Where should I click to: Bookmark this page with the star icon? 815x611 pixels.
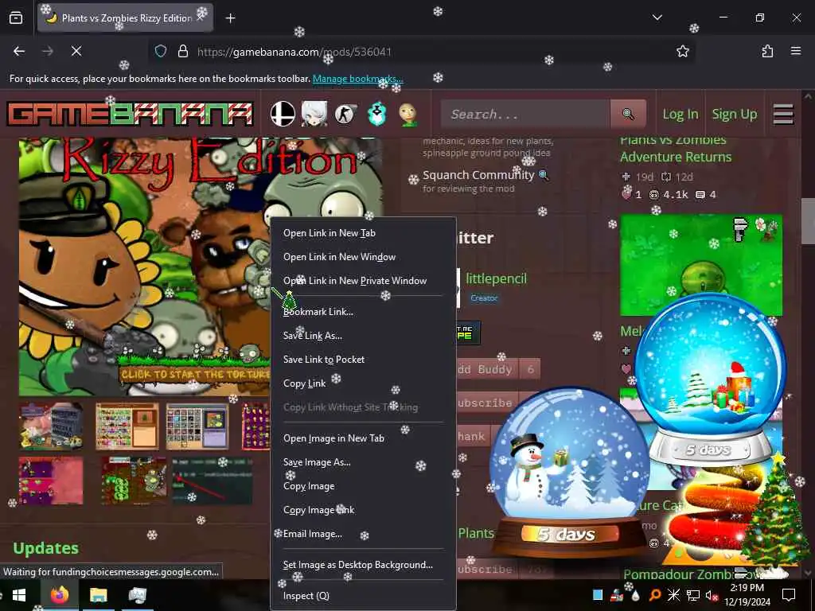682,51
